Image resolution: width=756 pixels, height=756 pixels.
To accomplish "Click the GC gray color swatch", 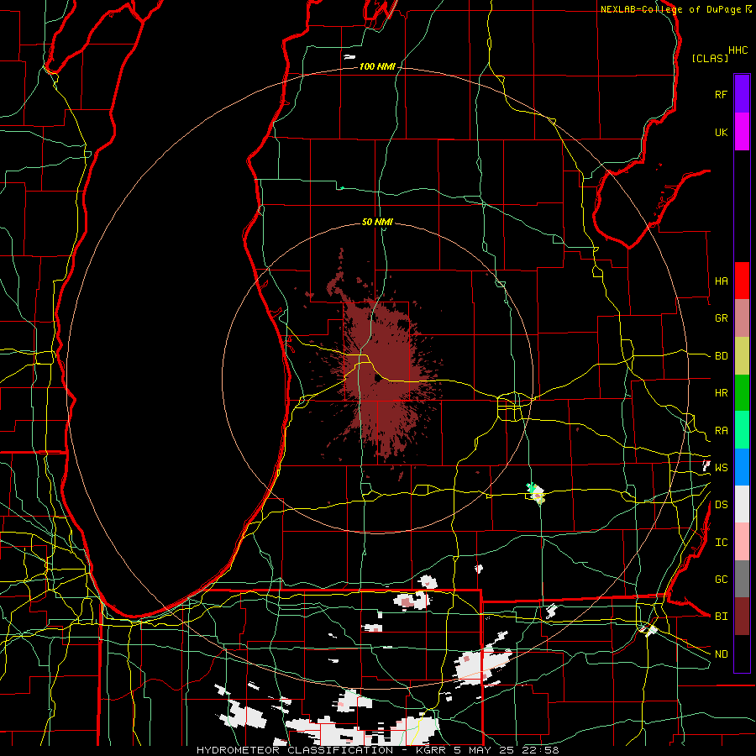I will (x=742, y=579).
